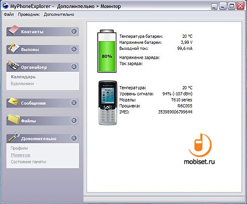This screenshot has height=204, width=247.
Task: Click the Вызовы phone calls icon
Action: [x=14, y=48]
